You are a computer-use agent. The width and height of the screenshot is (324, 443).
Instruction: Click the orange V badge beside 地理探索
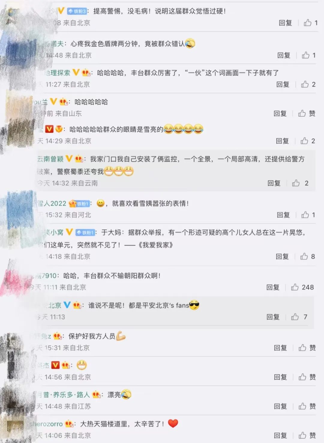coord(76,73)
